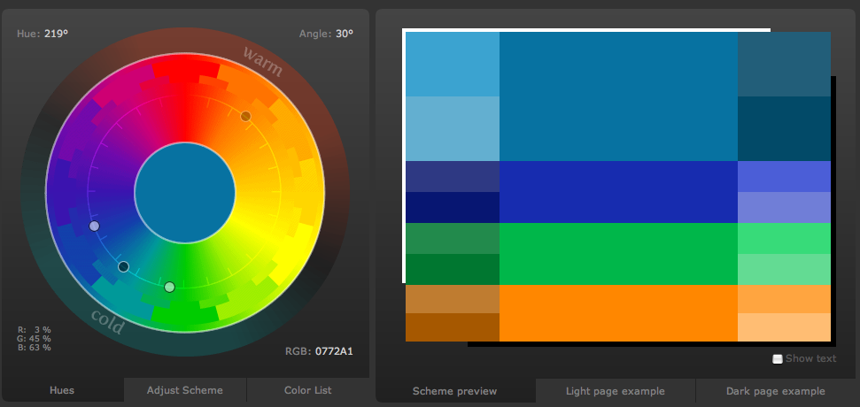Screen dimensions: 860x407
Task: Open the Dark page example tab
Action: coord(776,391)
